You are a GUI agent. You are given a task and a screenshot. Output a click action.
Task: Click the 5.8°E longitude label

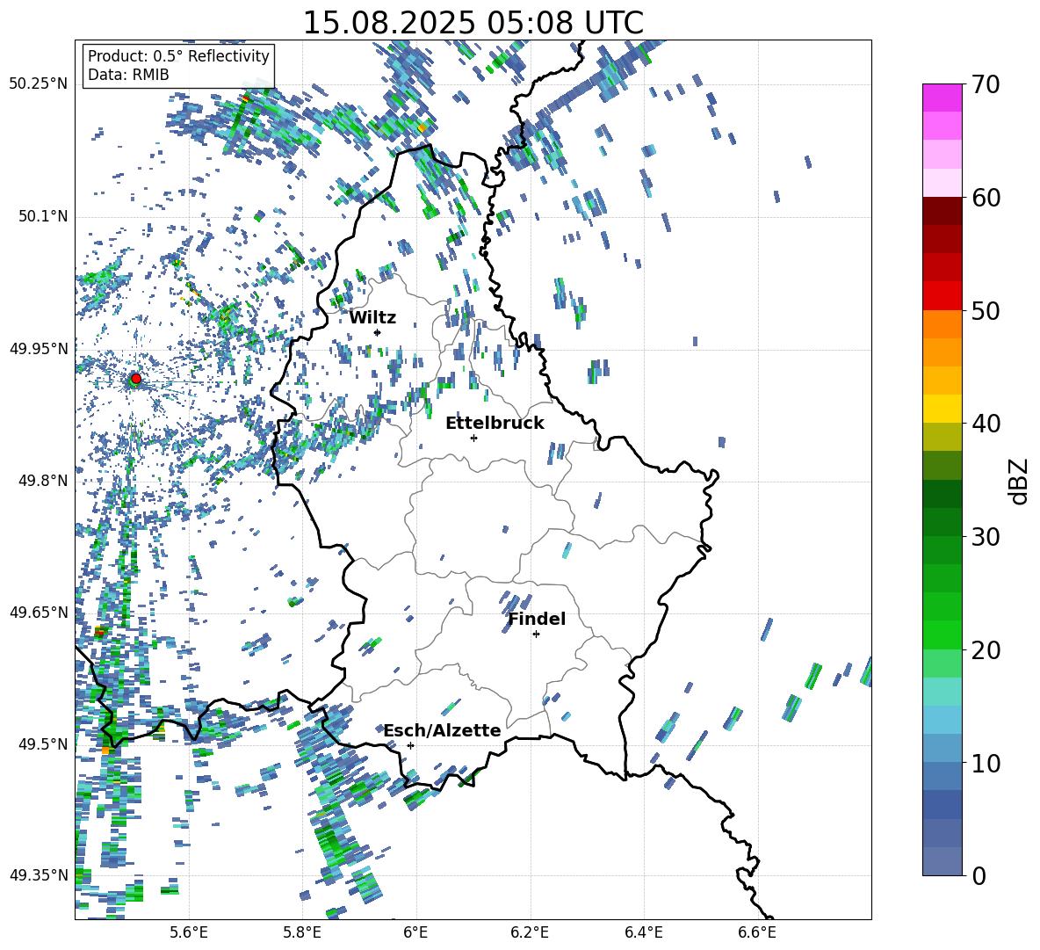(302, 933)
